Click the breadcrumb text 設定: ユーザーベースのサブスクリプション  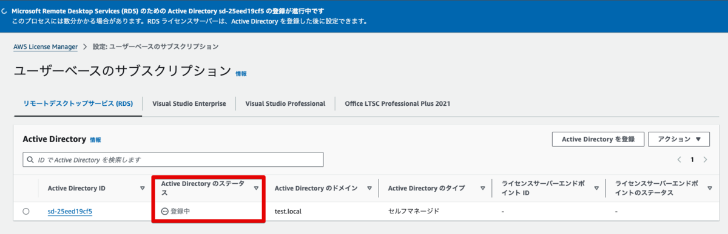point(156,47)
